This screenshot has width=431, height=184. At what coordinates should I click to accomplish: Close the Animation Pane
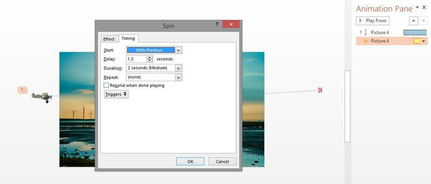424,7
